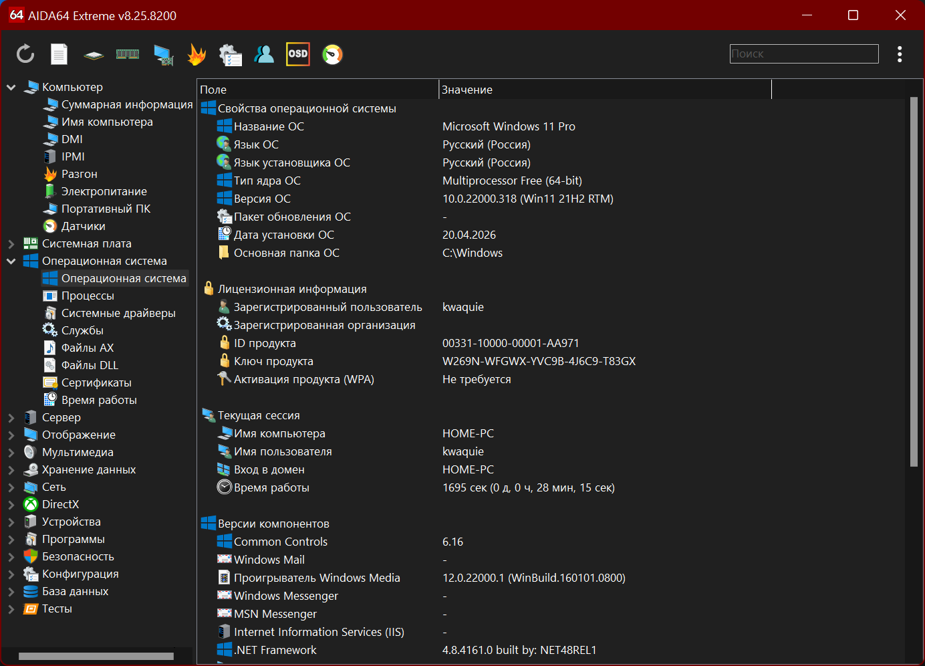
Task: Click the Поле column header
Action: coord(317,90)
